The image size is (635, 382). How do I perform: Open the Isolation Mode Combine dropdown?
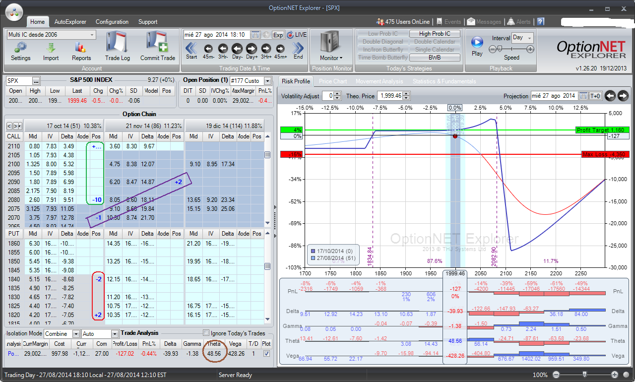point(75,334)
